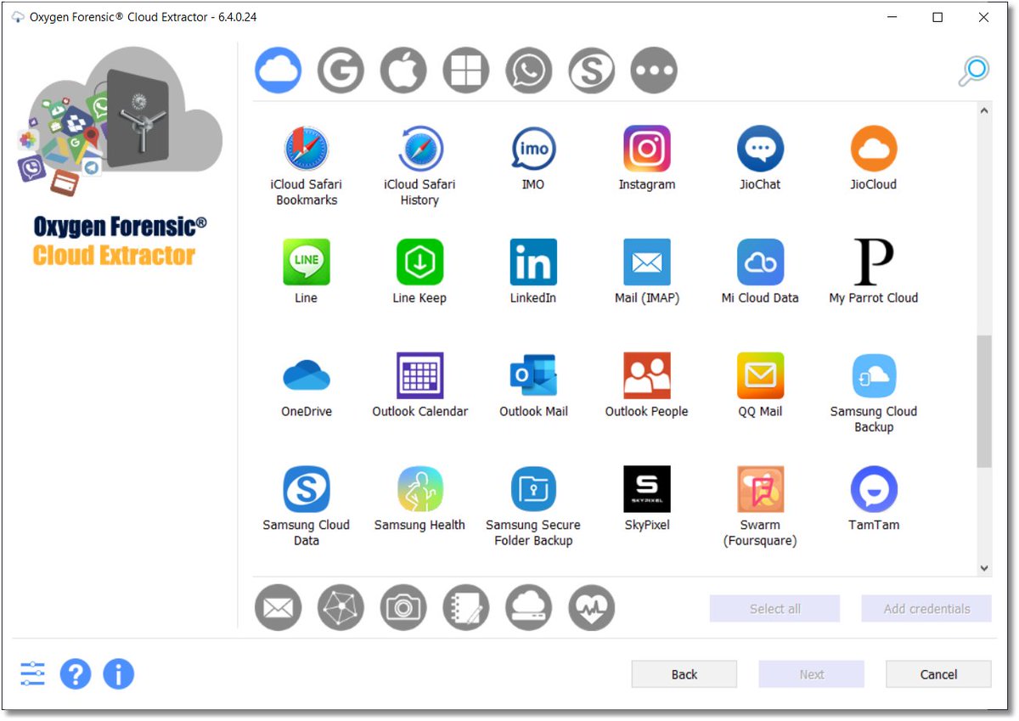The height and width of the screenshot is (721, 1019).
Task: Click the Select all button
Action: pyautogui.click(x=774, y=609)
